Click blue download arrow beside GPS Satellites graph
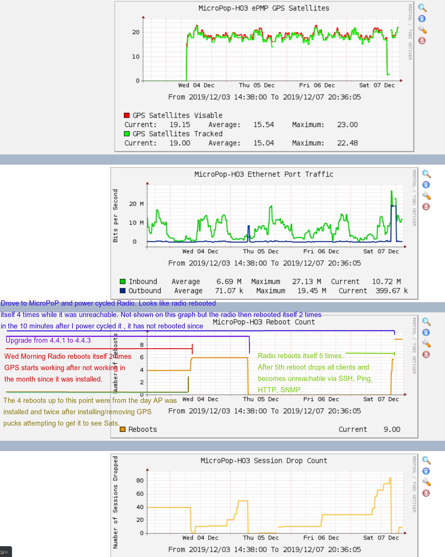This screenshot has height=557, width=445. (422, 19)
